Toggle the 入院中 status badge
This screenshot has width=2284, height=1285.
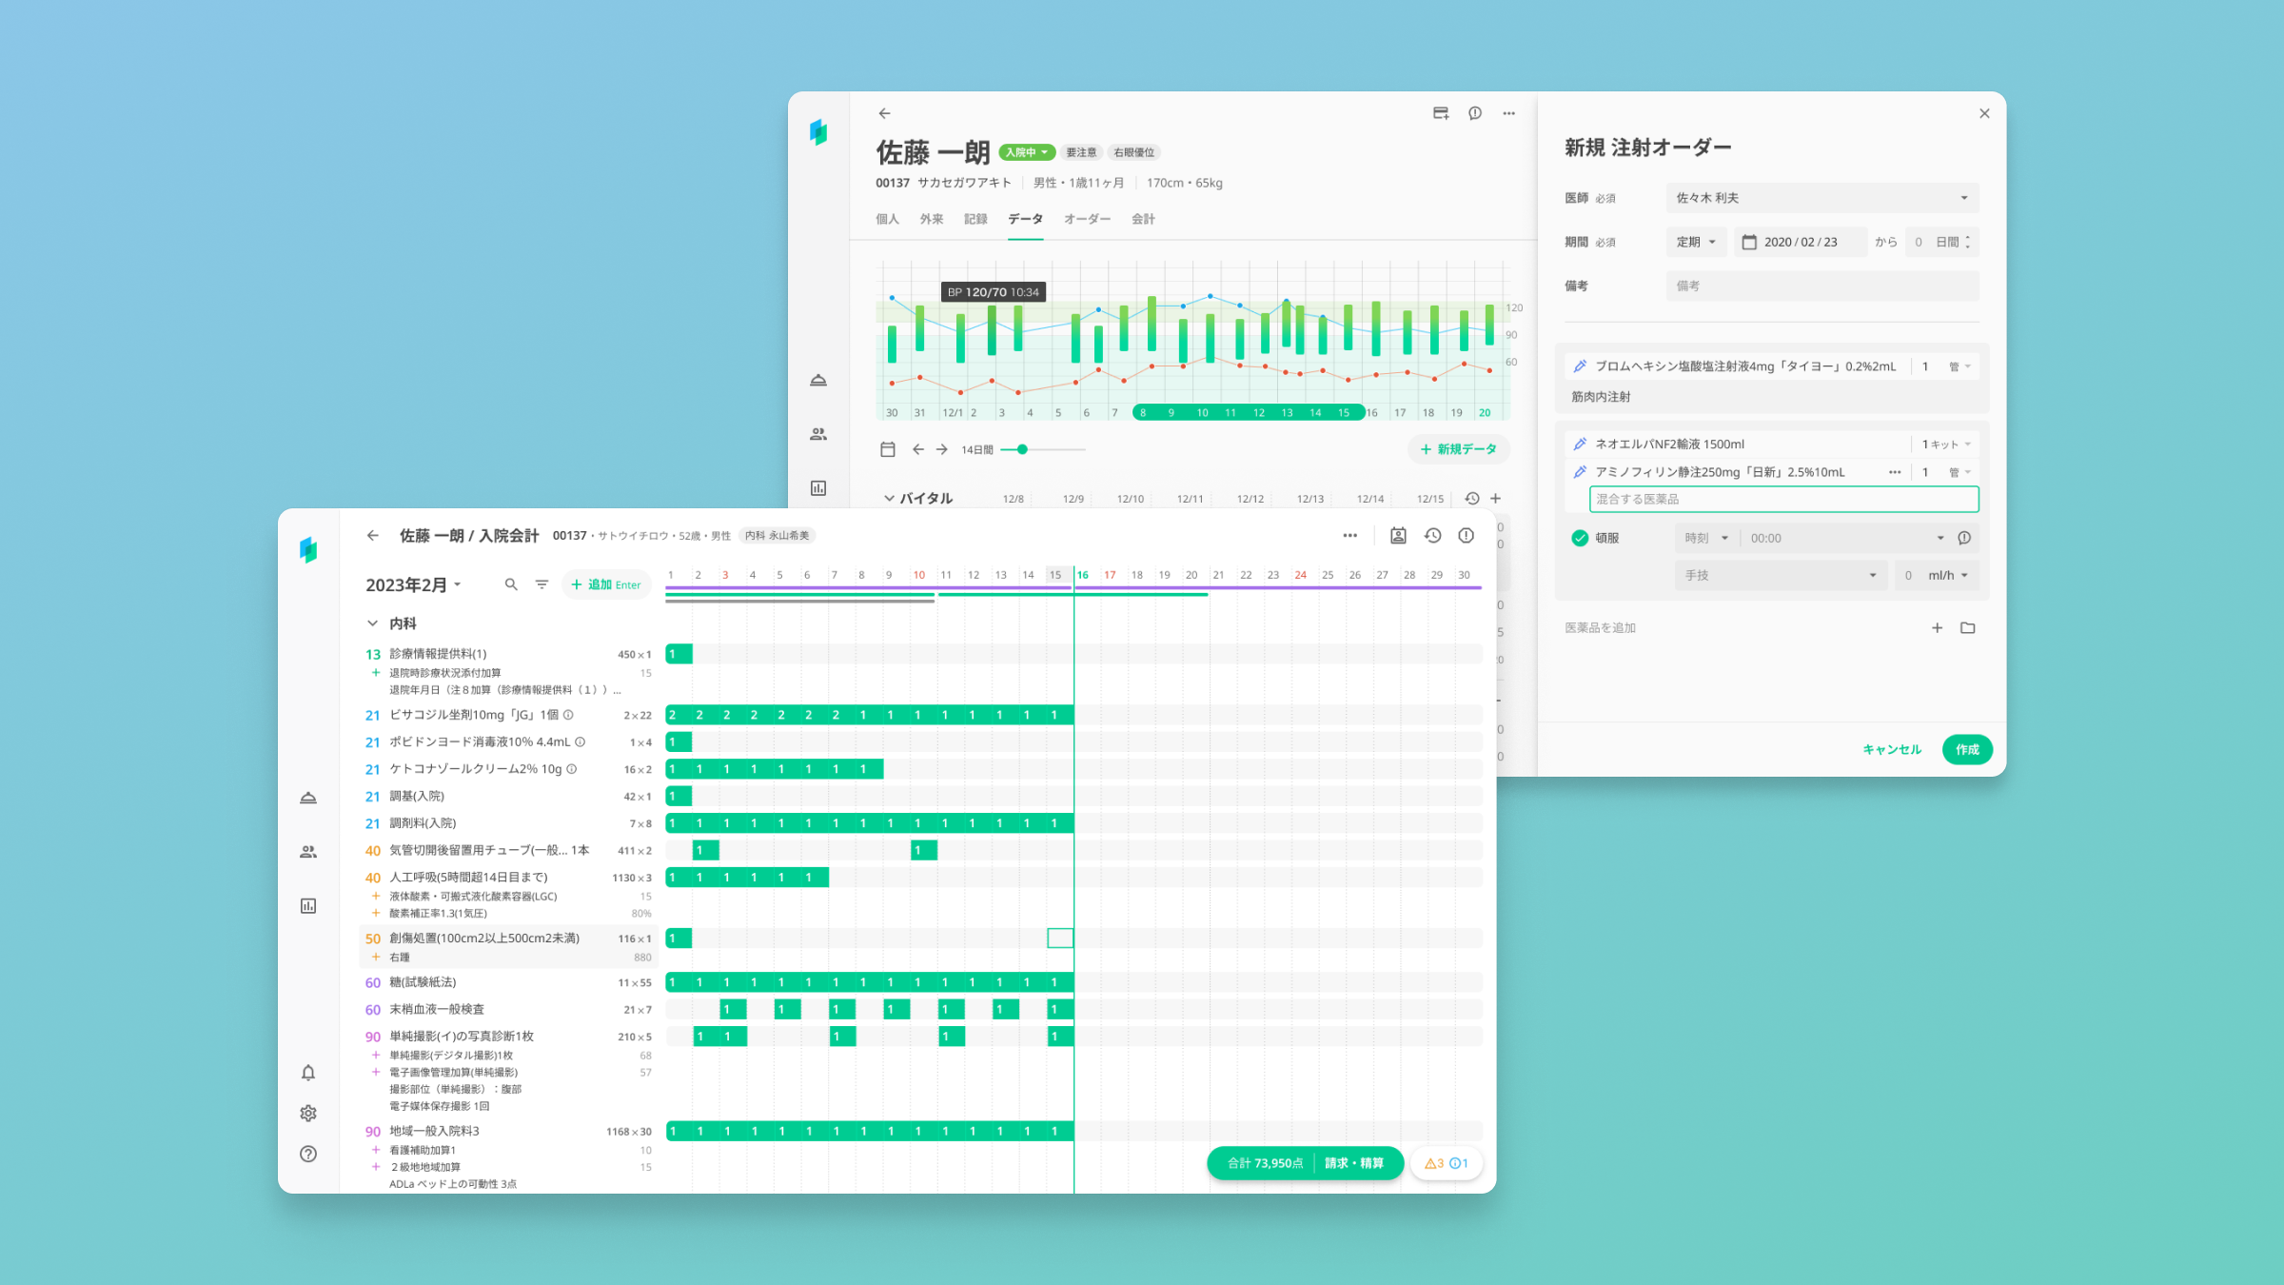[x=1026, y=152]
